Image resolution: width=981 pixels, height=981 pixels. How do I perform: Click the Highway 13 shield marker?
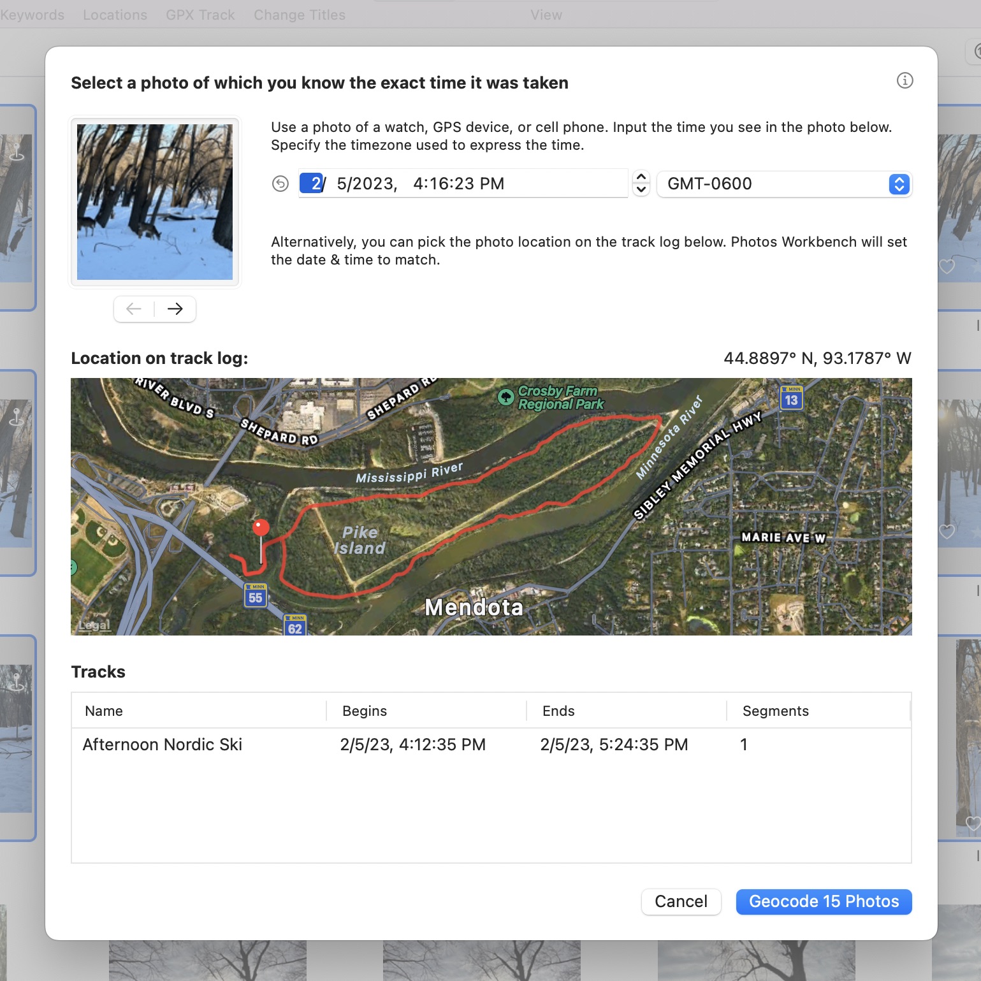[791, 398]
